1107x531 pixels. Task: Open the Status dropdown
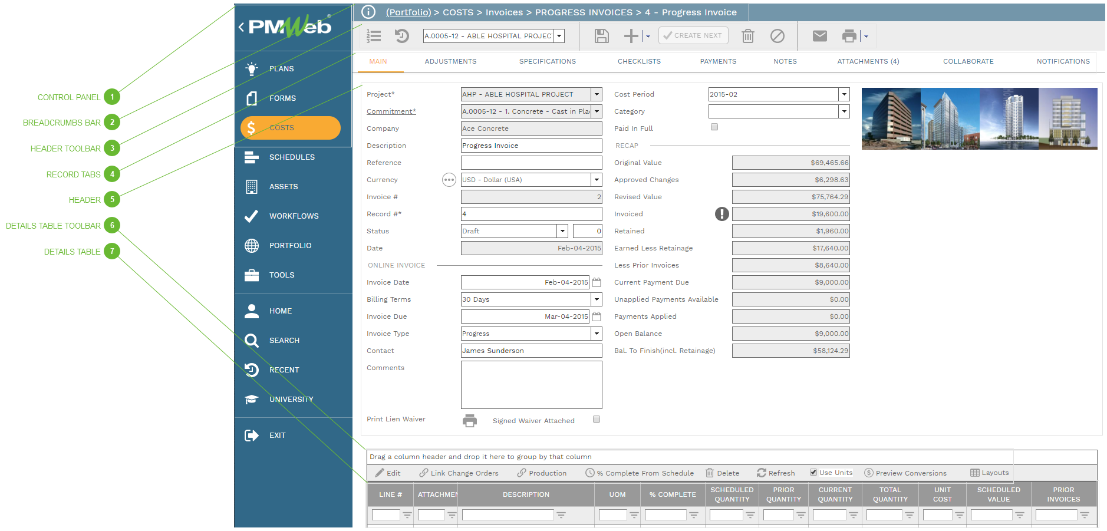coord(562,230)
